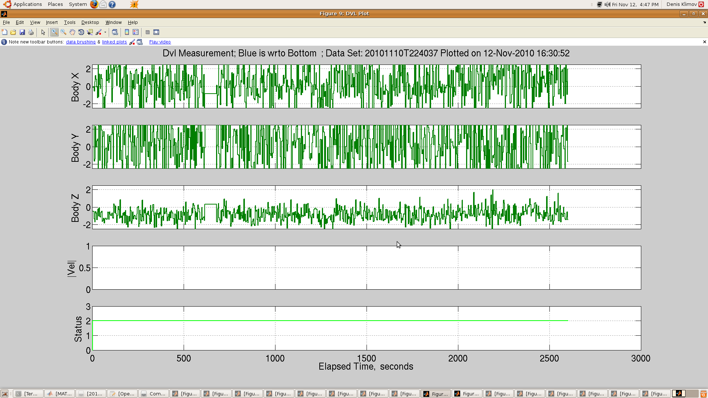708x398 pixels.
Task: Click the Save Figure floppy icon
Action: pos(22,32)
